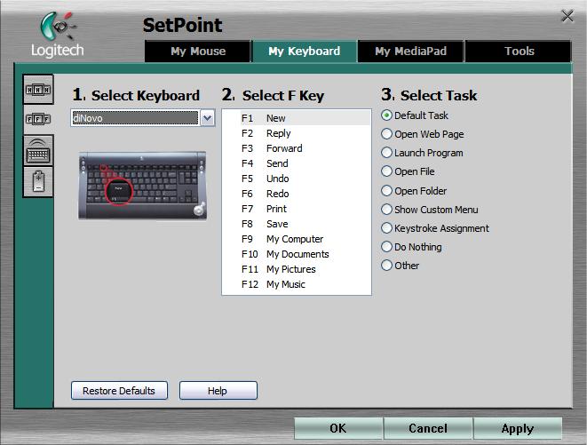587x445 pixels.
Task: Select the Open Folder radio button
Action: pos(386,191)
